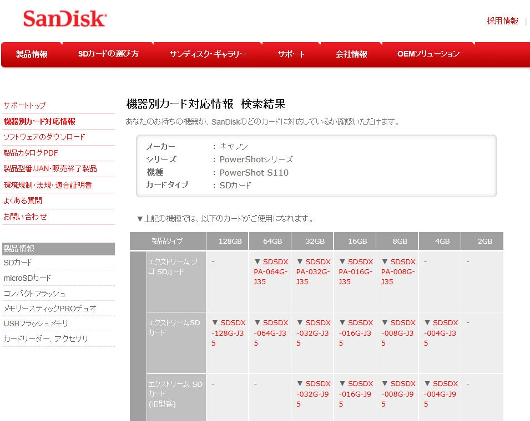Click the キヤノン maker value
The width and height of the screenshot is (530, 421).
point(234,147)
